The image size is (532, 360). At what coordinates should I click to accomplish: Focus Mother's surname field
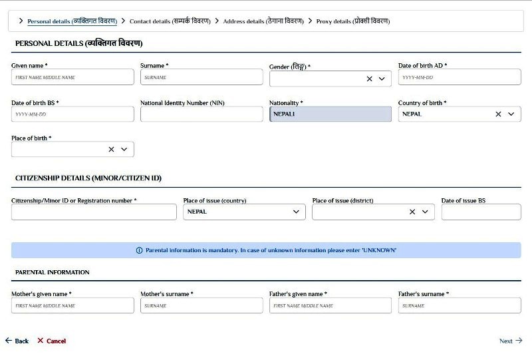[x=201, y=305]
